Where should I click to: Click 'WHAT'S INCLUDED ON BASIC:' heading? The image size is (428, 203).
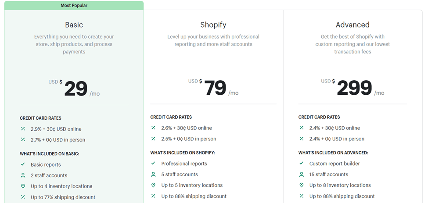click(x=50, y=154)
